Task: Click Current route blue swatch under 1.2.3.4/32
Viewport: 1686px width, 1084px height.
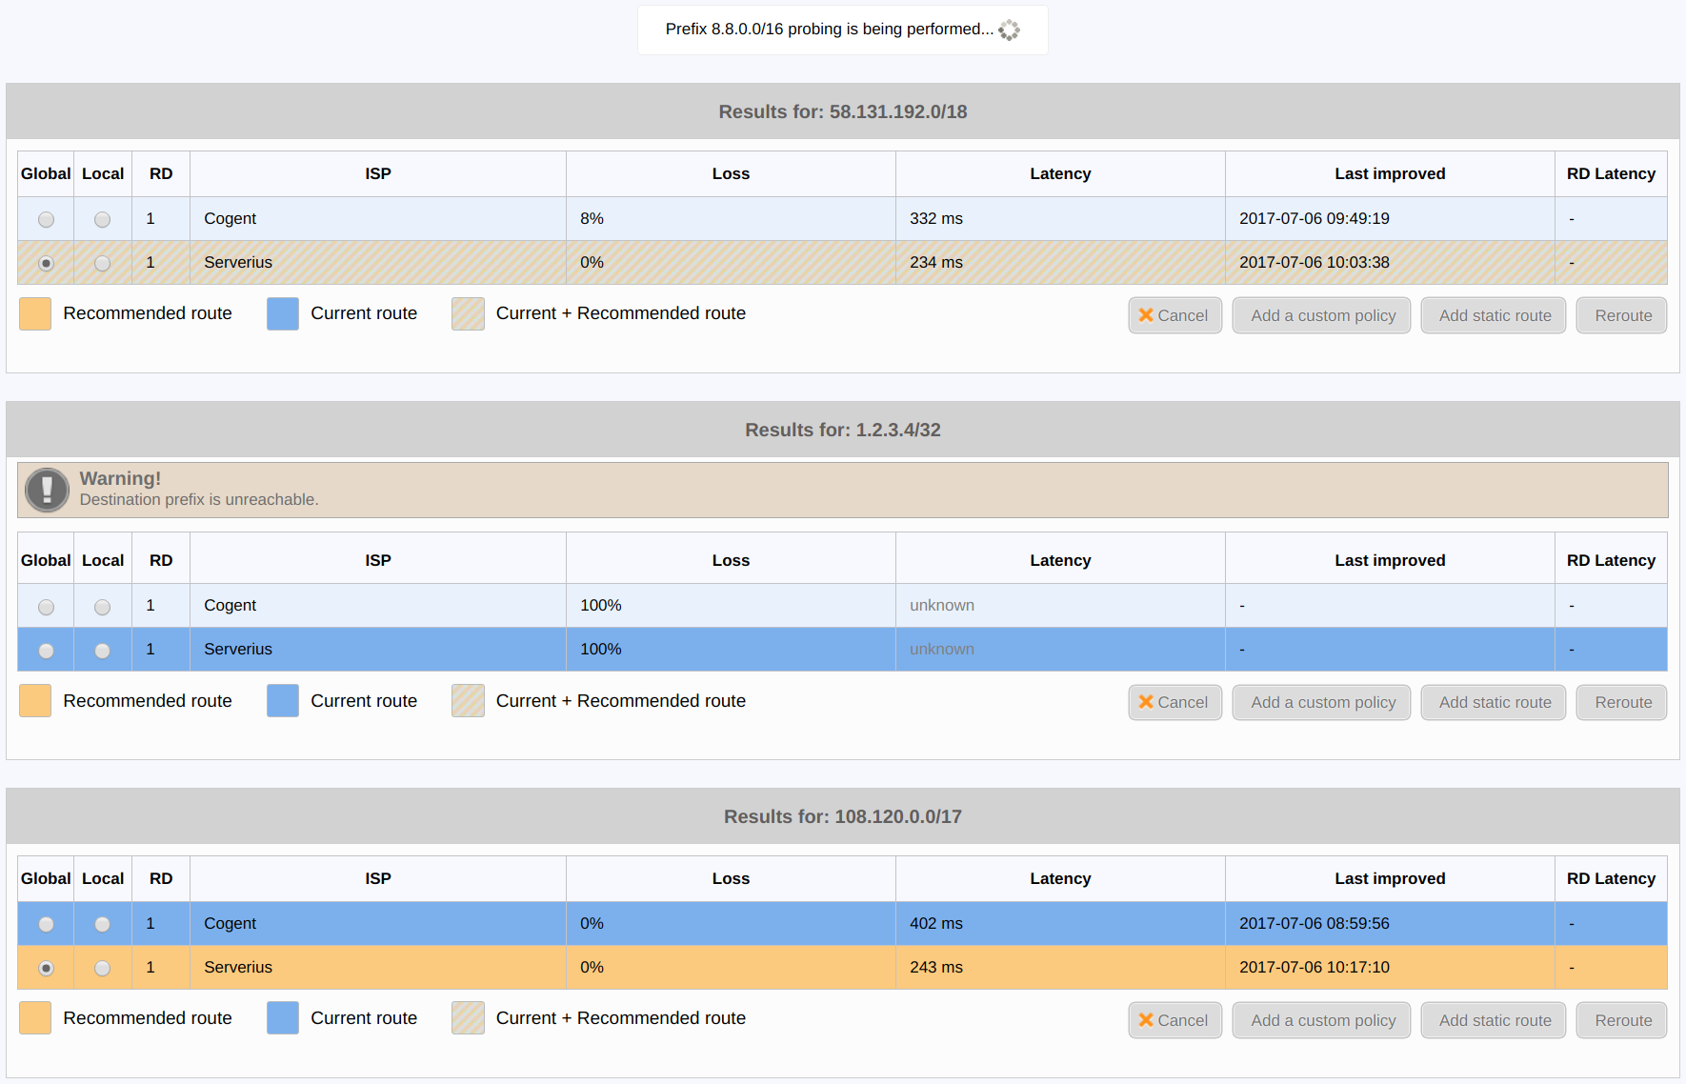Action: pyautogui.click(x=283, y=701)
